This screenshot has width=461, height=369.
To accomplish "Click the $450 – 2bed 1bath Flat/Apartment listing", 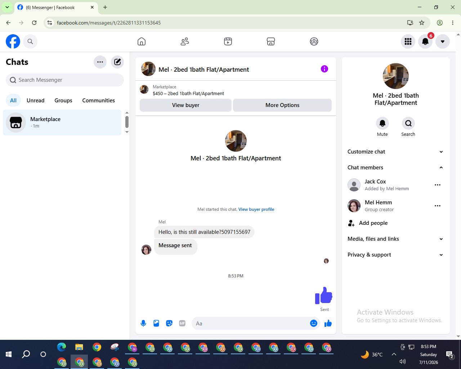I will tap(188, 93).
